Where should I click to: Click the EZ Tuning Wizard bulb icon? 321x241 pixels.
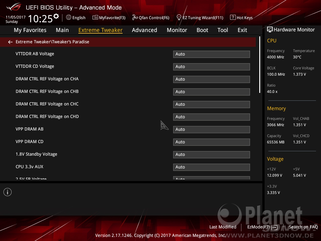179,18
